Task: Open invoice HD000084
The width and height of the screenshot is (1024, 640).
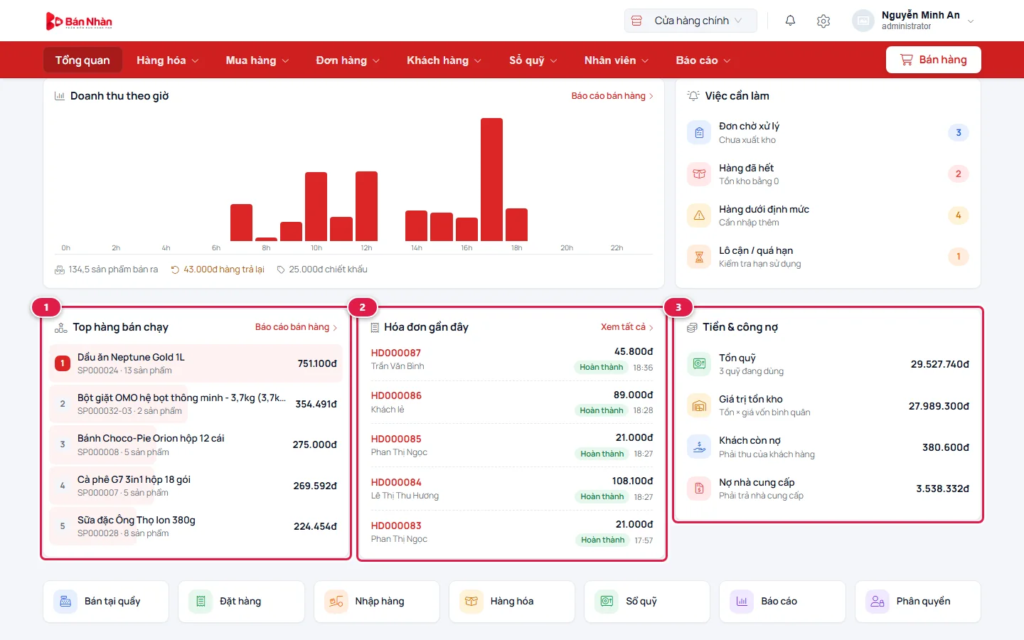Action: tap(396, 482)
